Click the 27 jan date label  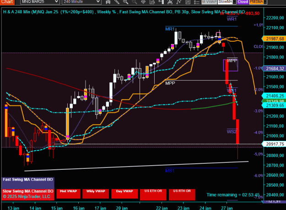(x=227, y=208)
